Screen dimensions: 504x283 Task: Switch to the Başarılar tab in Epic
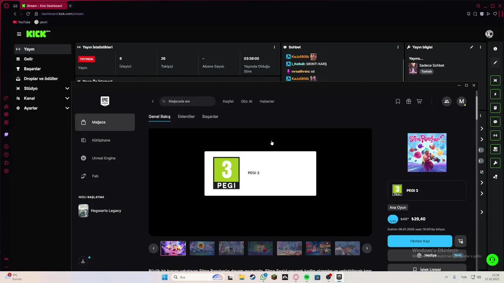pyautogui.click(x=210, y=117)
